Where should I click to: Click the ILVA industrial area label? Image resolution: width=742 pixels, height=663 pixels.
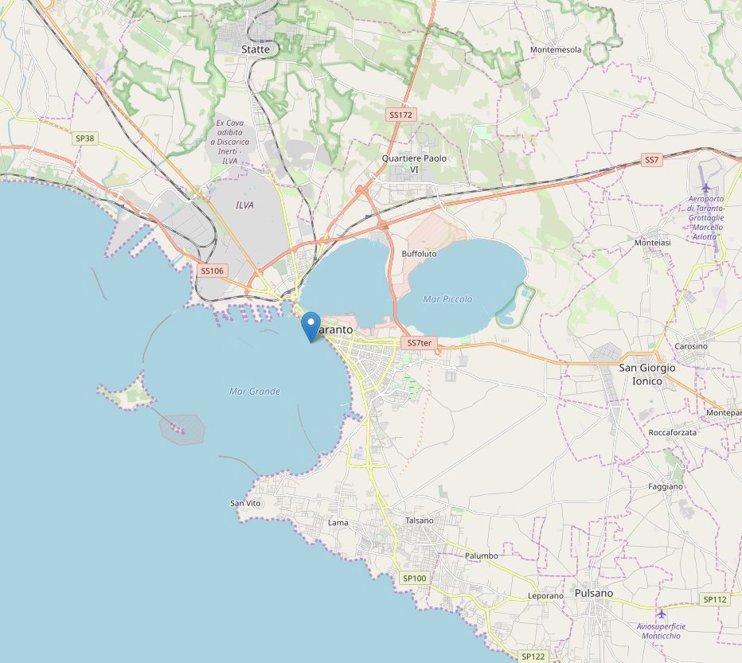click(244, 205)
